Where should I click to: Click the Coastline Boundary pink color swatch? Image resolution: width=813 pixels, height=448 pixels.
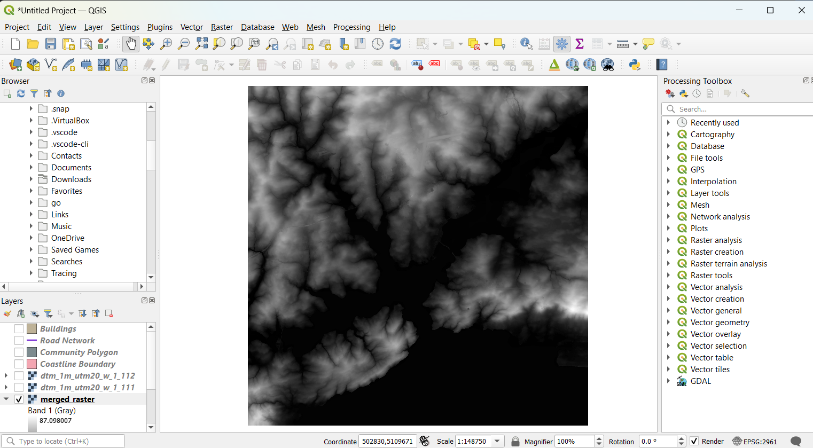[32, 364]
